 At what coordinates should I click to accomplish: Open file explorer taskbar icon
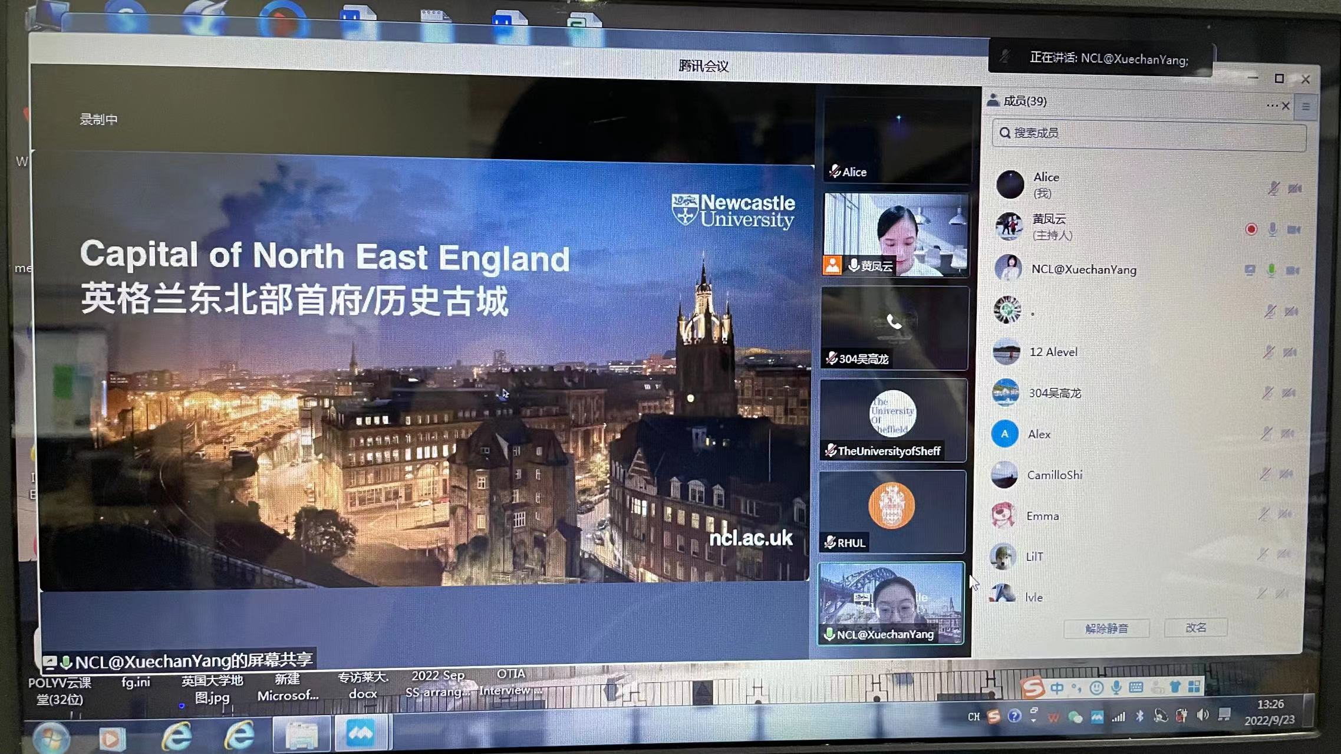(302, 736)
